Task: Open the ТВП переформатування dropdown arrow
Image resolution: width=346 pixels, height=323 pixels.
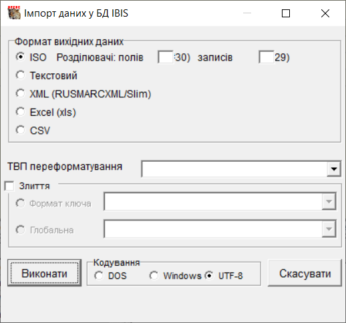Action: (x=334, y=169)
